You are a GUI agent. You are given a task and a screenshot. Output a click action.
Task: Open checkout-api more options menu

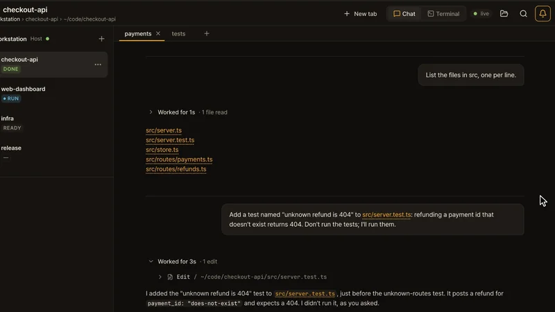tap(98, 64)
